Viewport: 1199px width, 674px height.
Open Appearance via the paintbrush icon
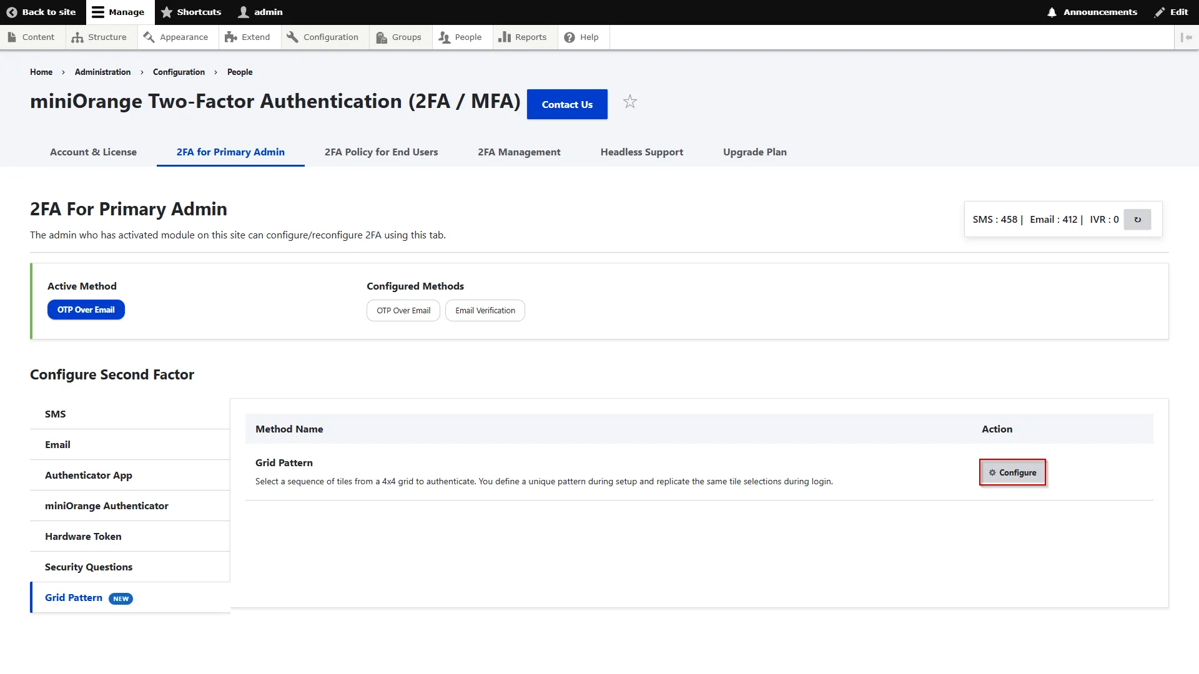click(149, 37)
